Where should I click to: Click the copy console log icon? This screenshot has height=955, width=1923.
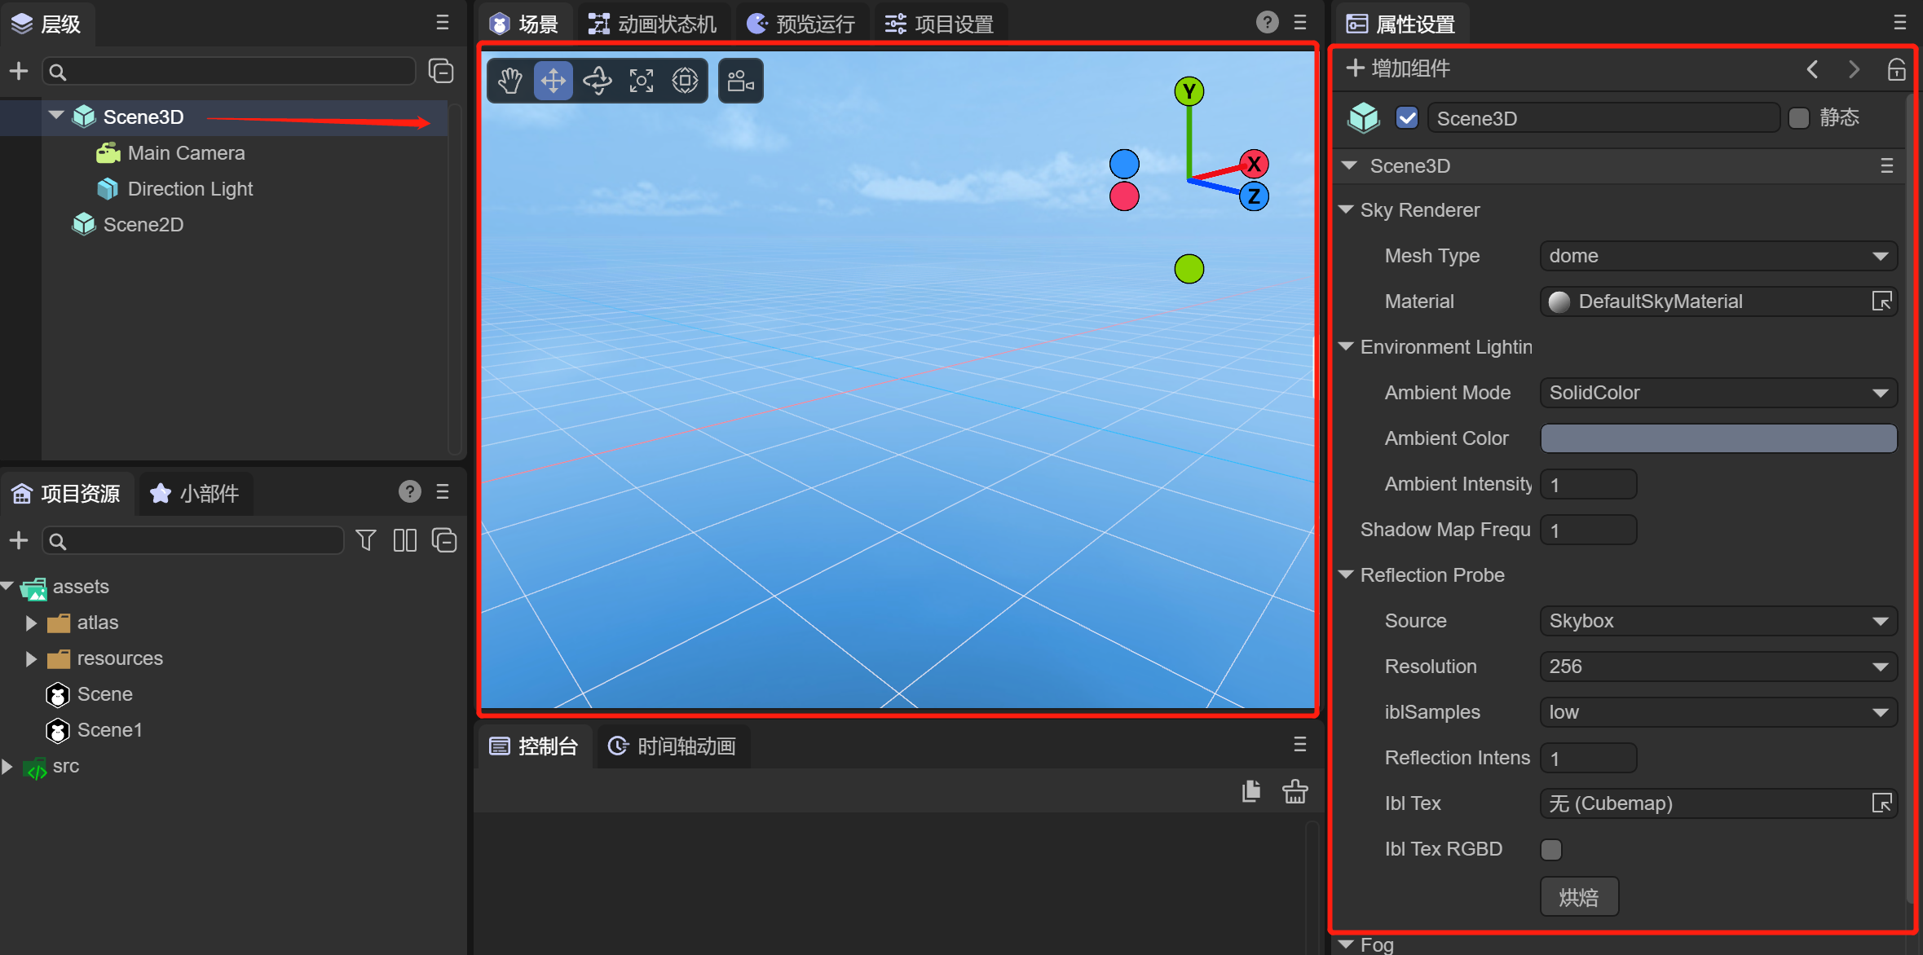(1251, 791)
